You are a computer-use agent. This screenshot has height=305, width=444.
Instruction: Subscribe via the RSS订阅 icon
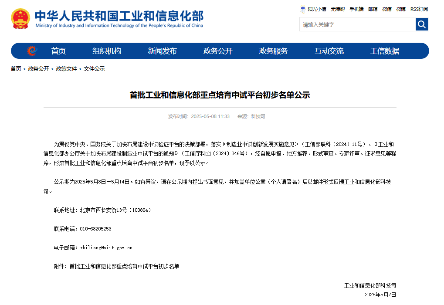click(418, 9)
